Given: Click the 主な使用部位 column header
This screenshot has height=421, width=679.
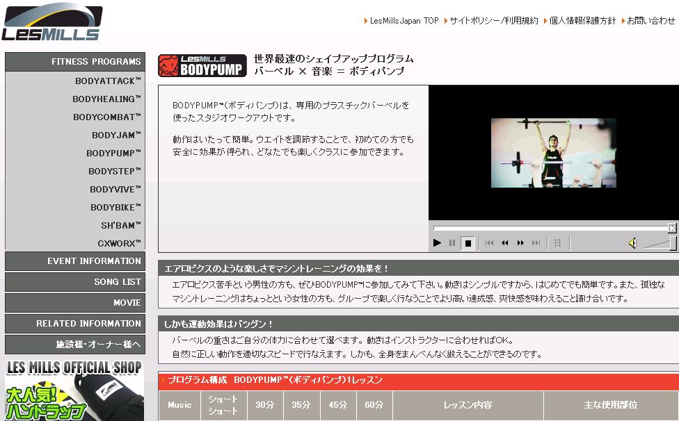Looking at the screenshot, I should point(611,405).
